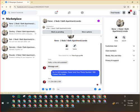This screenshot has height=112, width=140.
Task: Open the Friends icon in top navigation
Action: 69,13
